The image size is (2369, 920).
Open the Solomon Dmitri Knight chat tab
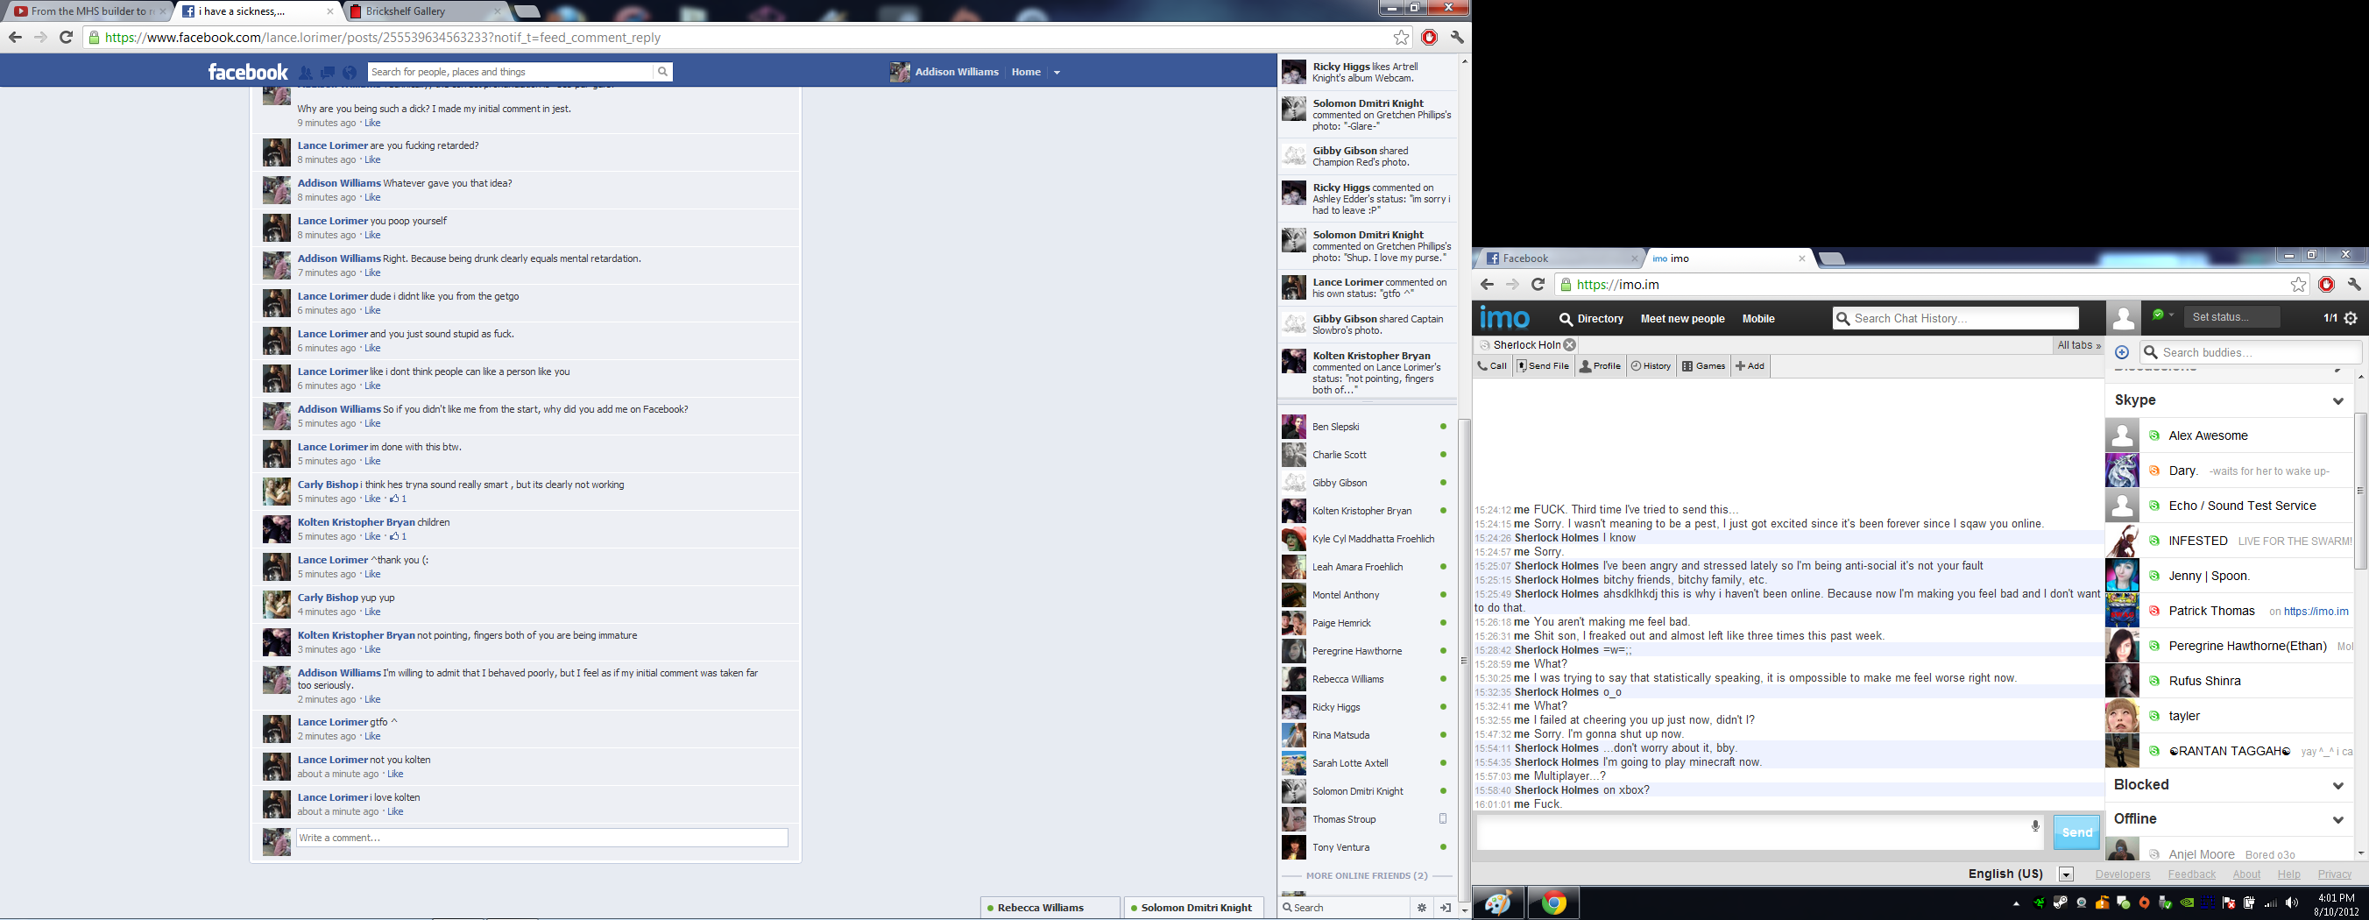[x=1193, y=908]
